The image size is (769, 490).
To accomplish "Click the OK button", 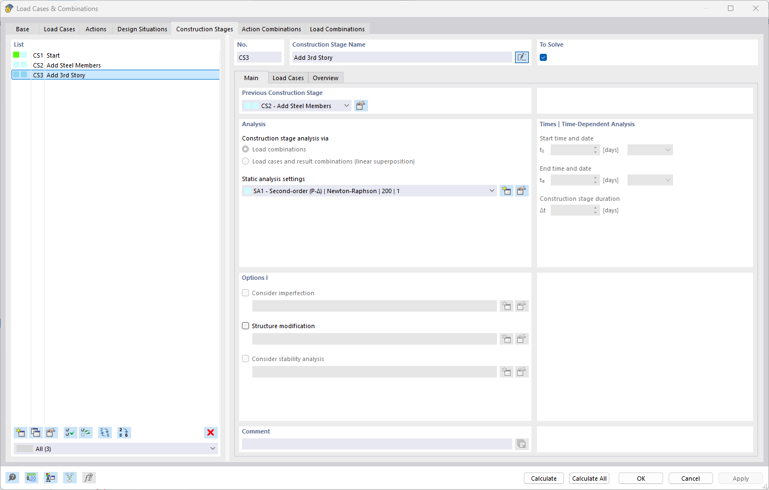I will click(641, 478).
